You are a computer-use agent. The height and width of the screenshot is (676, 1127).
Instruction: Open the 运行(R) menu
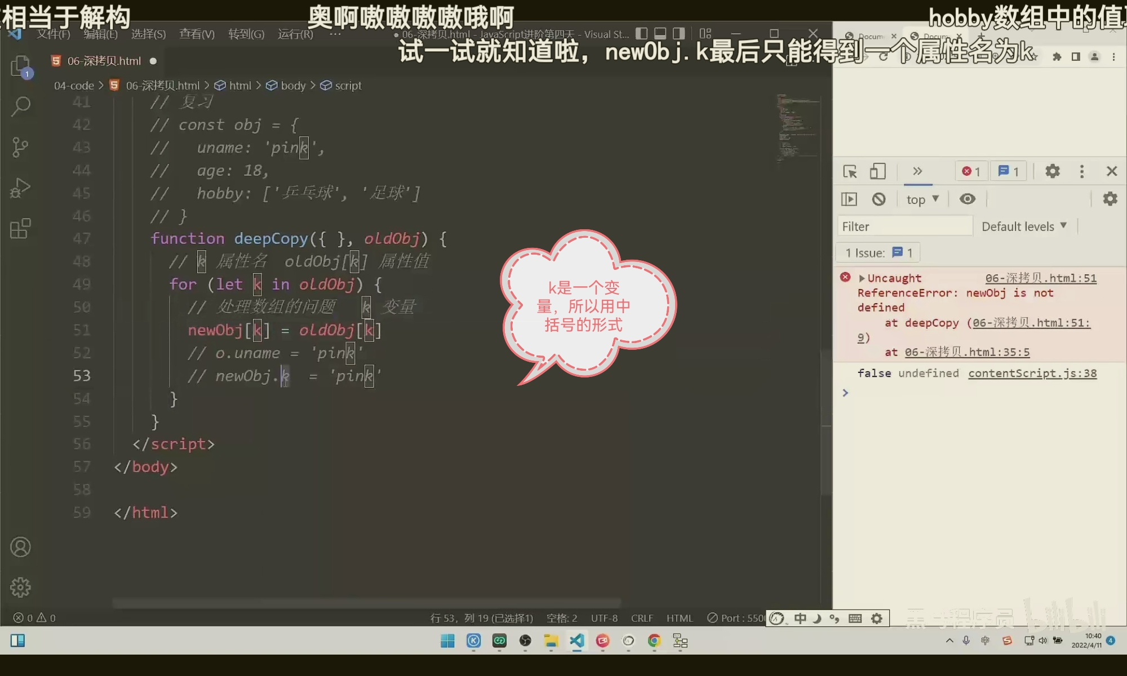[x=295, y=34]
